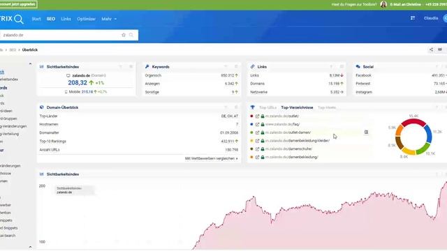Open settings gear of top Sichtbarkeitsindex card
This screenshot has width=447, height=251.
(x=131, y=67)
